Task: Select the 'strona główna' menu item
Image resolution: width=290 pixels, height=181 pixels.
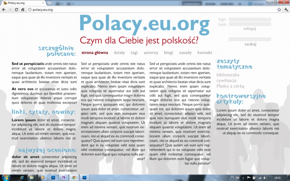Action: tap(94, 53)
